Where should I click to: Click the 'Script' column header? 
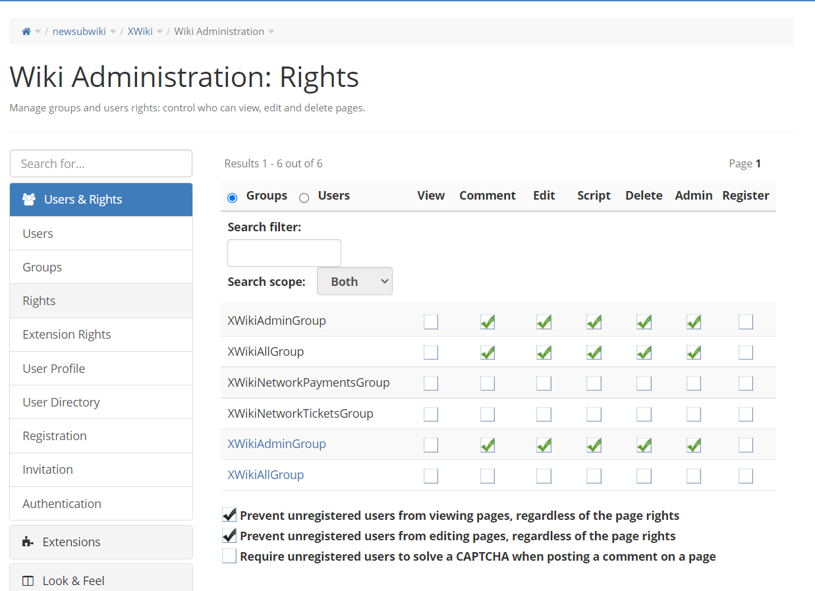(x=594, y=196)
